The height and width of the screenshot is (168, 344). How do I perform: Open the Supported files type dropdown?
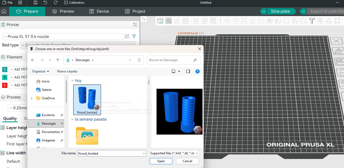pos(174,153)
